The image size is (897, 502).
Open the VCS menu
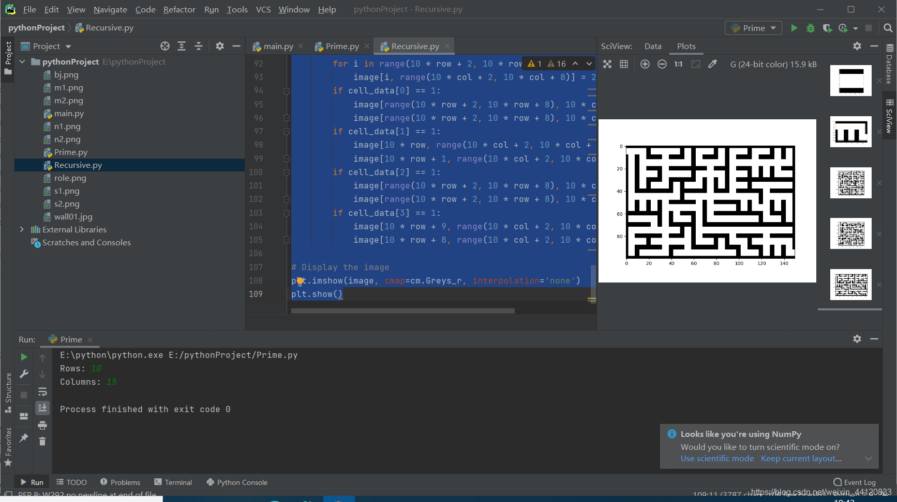tap(263, 9)
